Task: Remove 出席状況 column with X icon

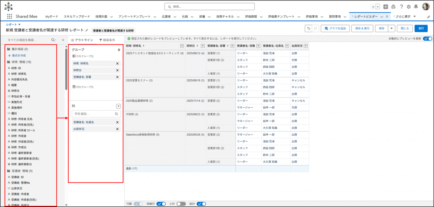Action: pos(117,129)
